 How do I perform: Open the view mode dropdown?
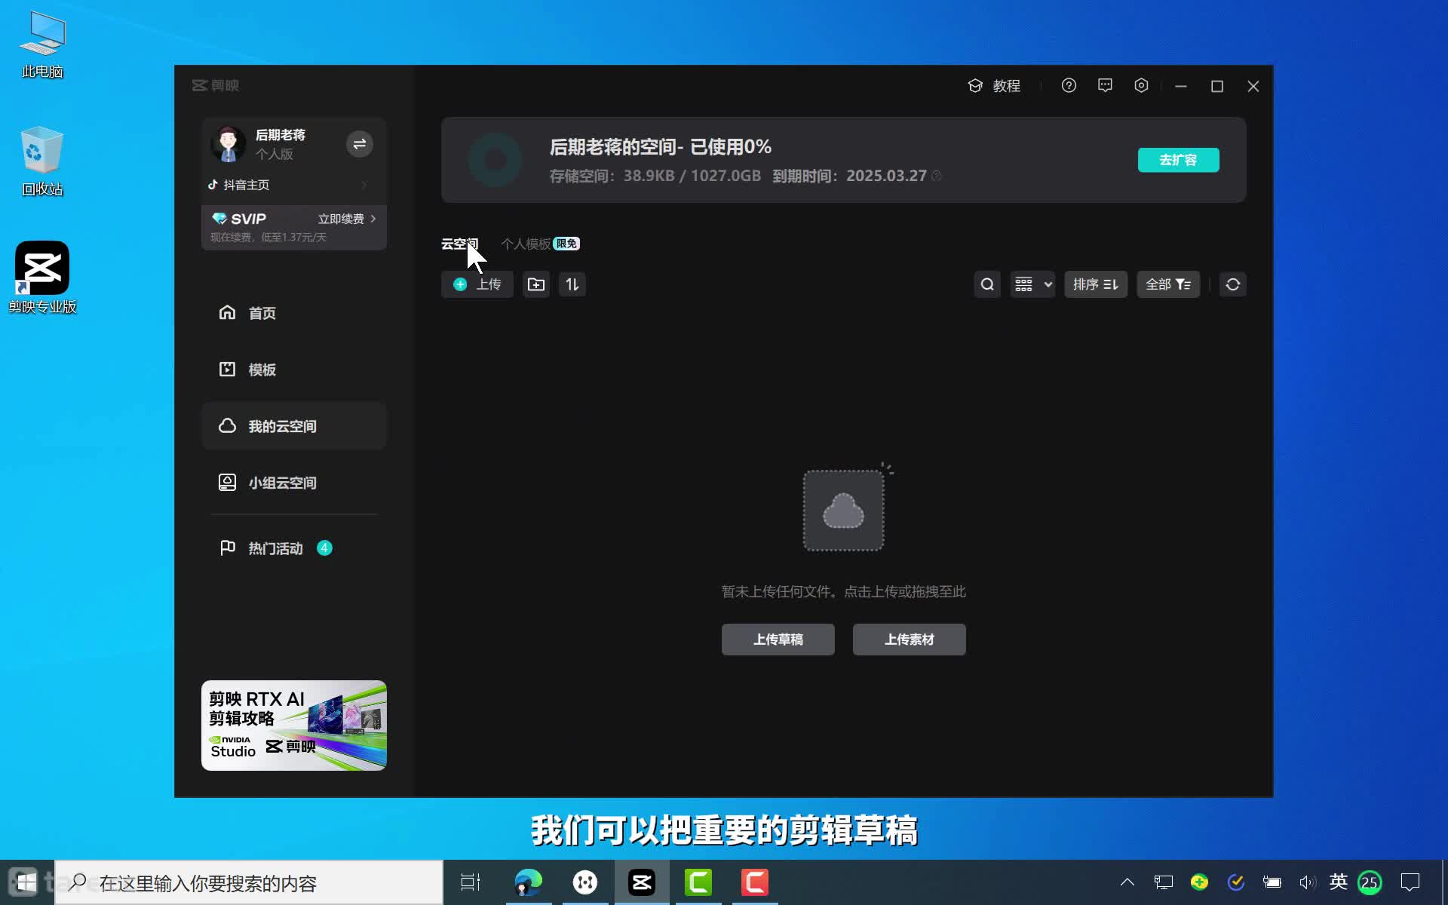tap(1032, 284)
